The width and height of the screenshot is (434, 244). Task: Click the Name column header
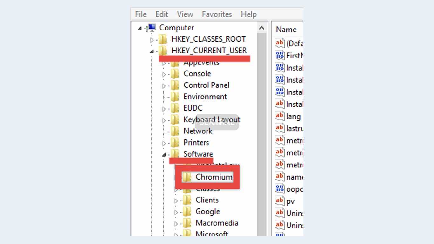tap(287, 30)
